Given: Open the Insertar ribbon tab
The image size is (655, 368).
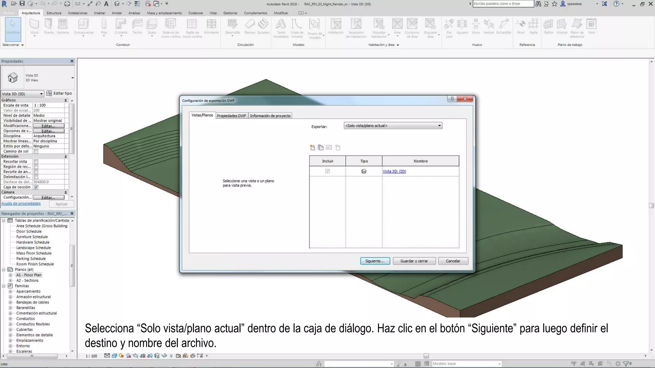Looking at the screenshot, I should click(99, 13).
